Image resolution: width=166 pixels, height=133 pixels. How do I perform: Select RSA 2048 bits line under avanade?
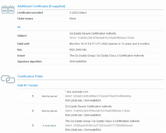(83, 101)
